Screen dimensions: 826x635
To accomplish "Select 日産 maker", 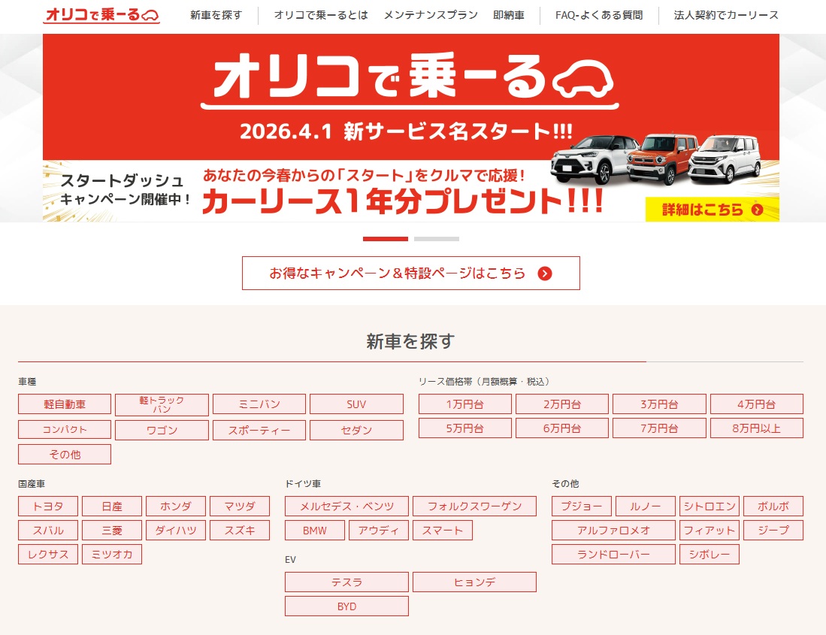I will click(112, 506).
